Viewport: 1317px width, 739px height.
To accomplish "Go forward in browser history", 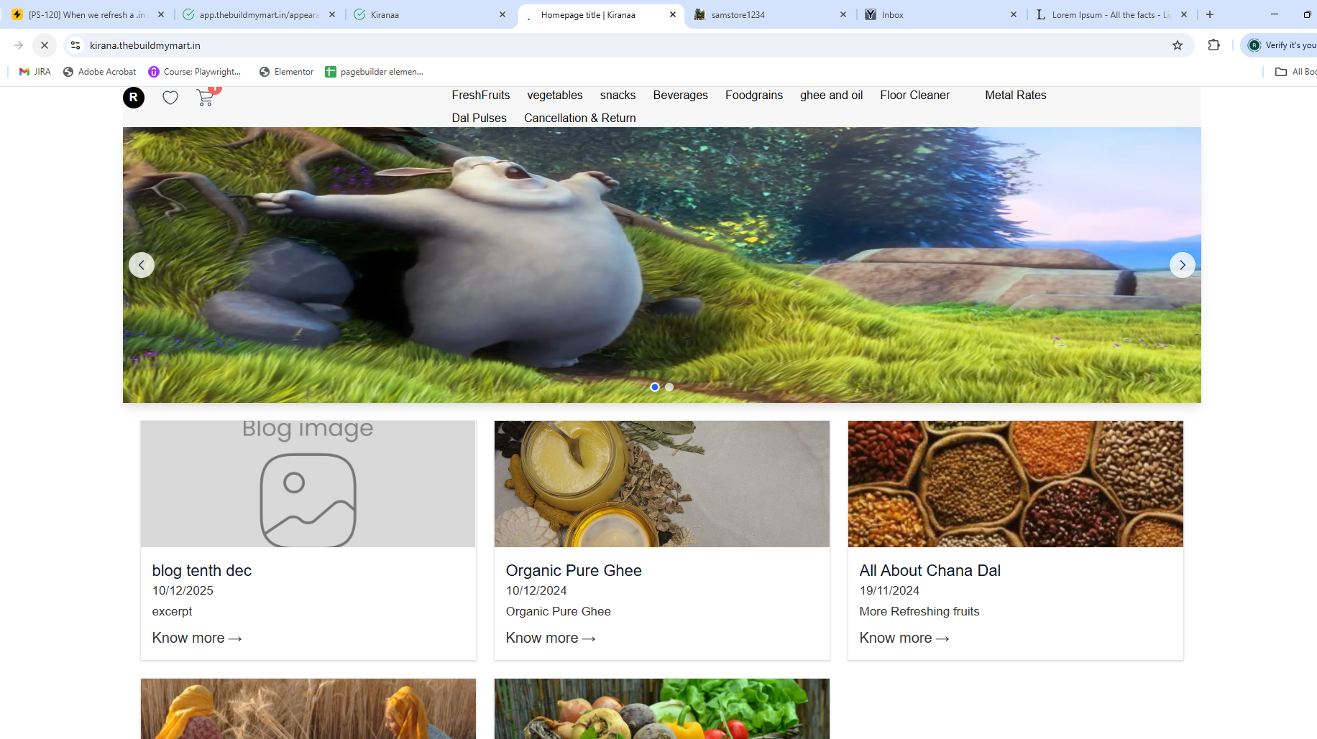I will pos(19,45).
